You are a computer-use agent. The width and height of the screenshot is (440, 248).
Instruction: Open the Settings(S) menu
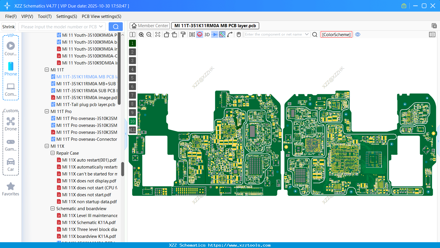[x=66, y=16]
